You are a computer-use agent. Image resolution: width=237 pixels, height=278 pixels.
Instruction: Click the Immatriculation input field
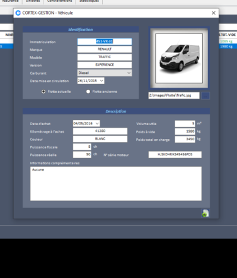tap(105, 42)
